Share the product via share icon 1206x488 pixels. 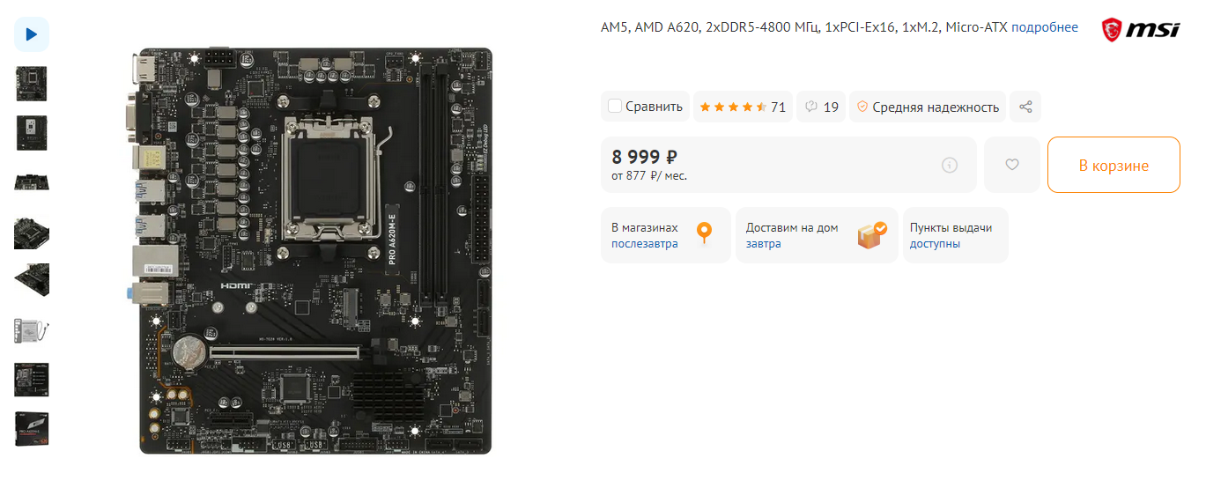click(x=1025, y=107)
